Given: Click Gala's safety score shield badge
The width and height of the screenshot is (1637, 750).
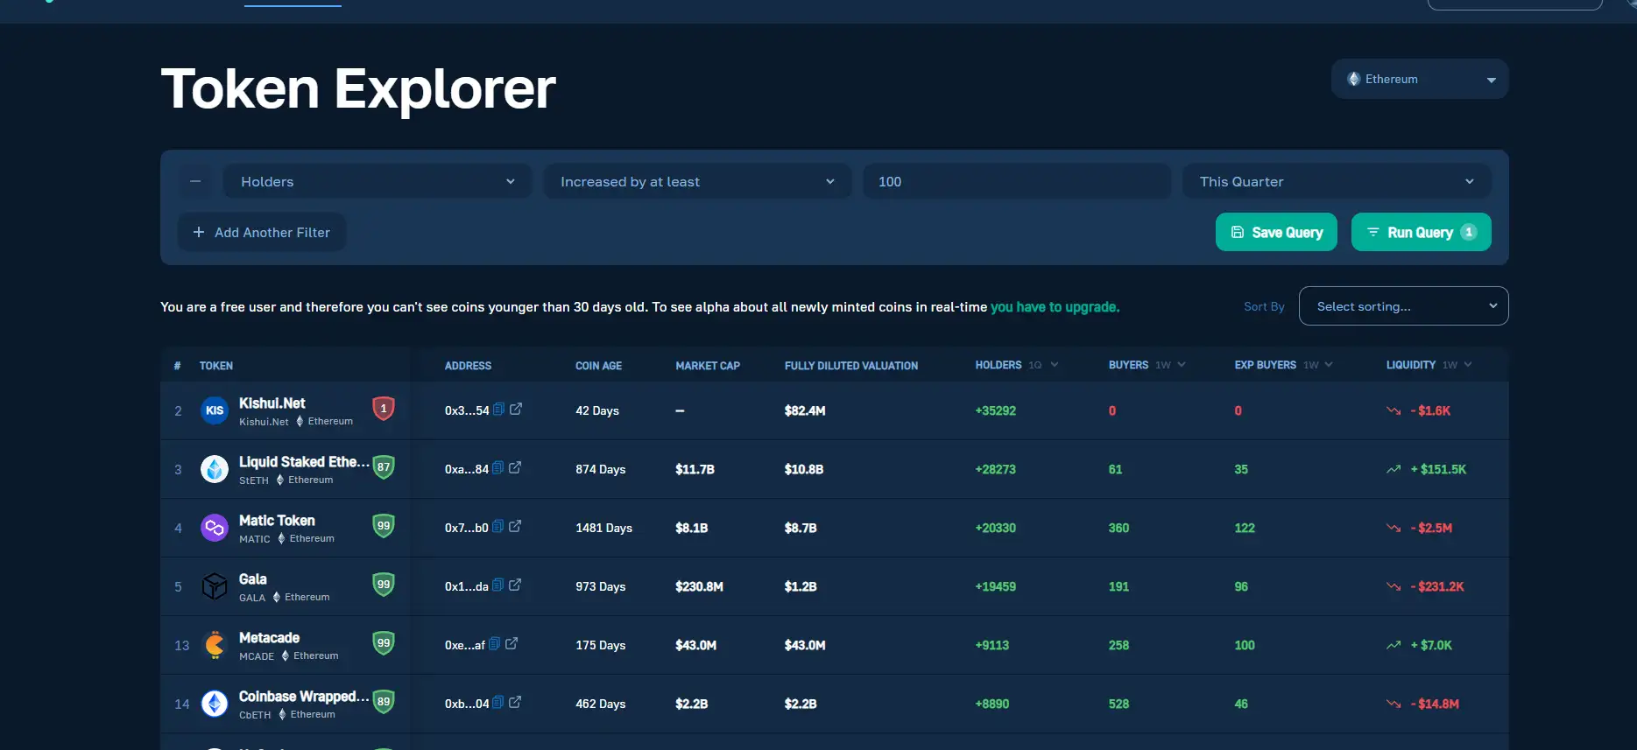Looking at the screenshot, I should (x=384, y=585).
